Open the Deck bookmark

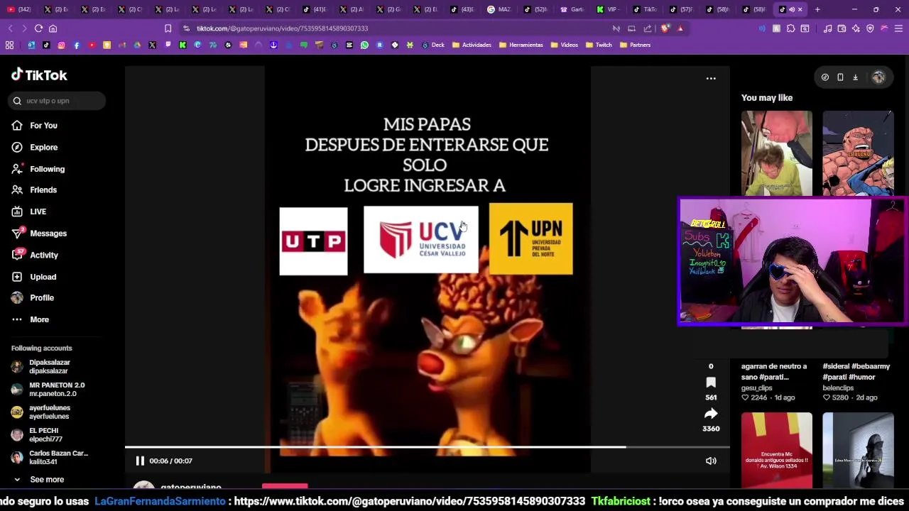(432, 45)
